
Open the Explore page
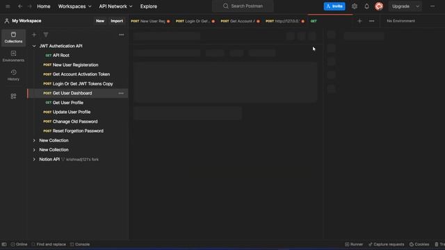[148, 6]
